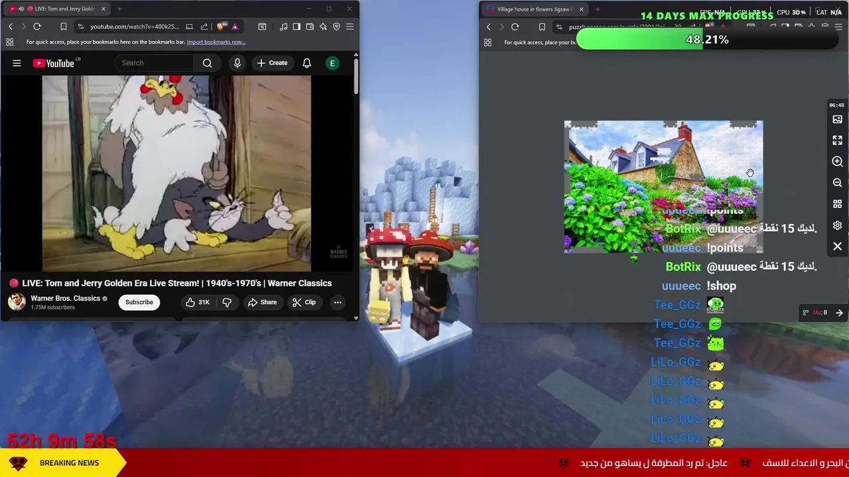This screenshot has height=477, width=849.
Task: Open Brave Wallet icon in YouTube window
Action: pyautogui.click(x=310, y=26)
